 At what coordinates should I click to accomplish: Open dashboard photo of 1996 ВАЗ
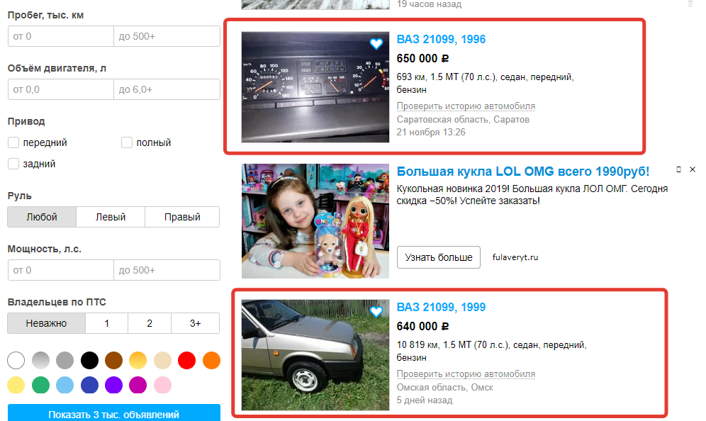315,87
